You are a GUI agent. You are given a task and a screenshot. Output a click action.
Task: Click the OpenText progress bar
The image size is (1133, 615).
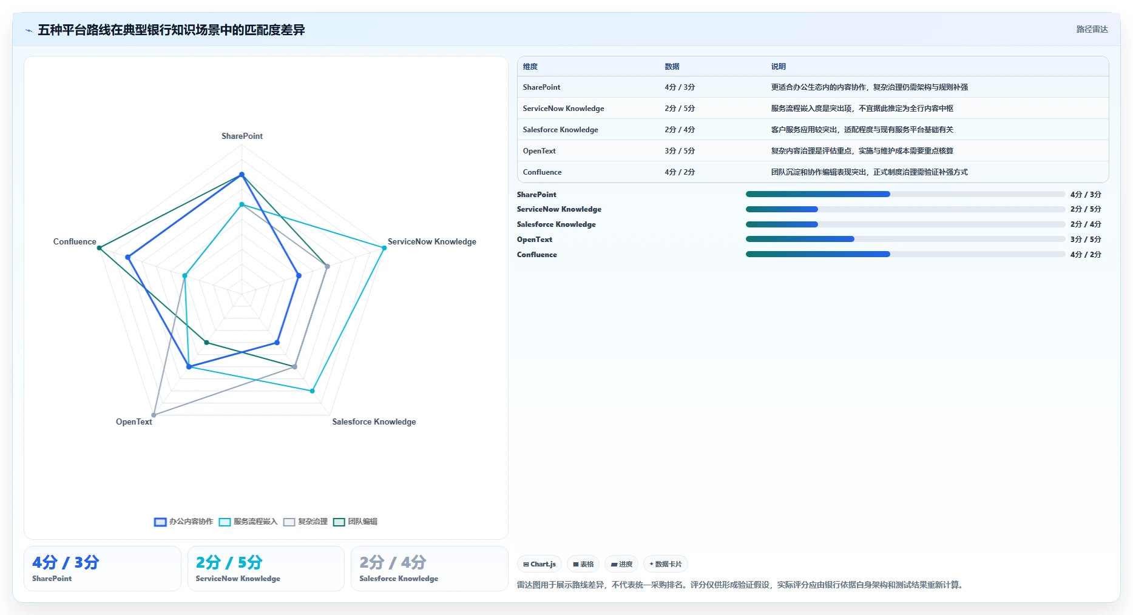click(x=905, y=239)
